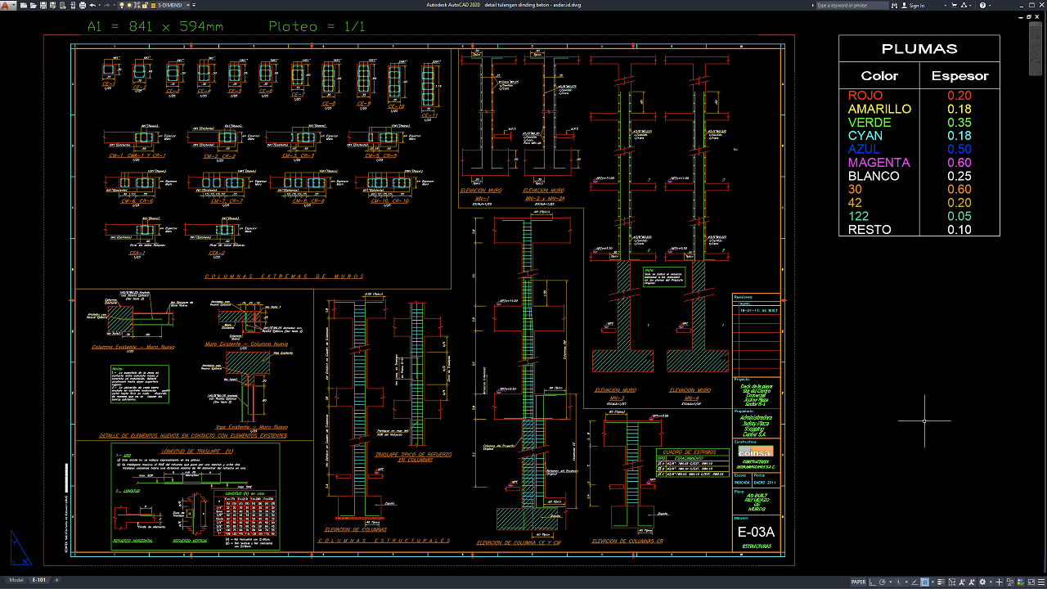Expand the Workspace switching gear dropdown
Screen dimensions: 1047x589
[x=991, y=582]
